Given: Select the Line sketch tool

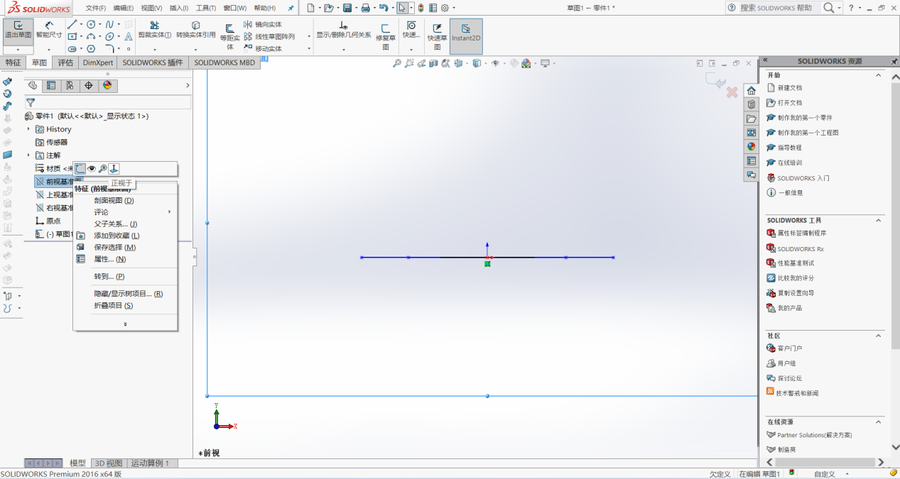Looking at the screenshot, I should (x=72, y=24).
